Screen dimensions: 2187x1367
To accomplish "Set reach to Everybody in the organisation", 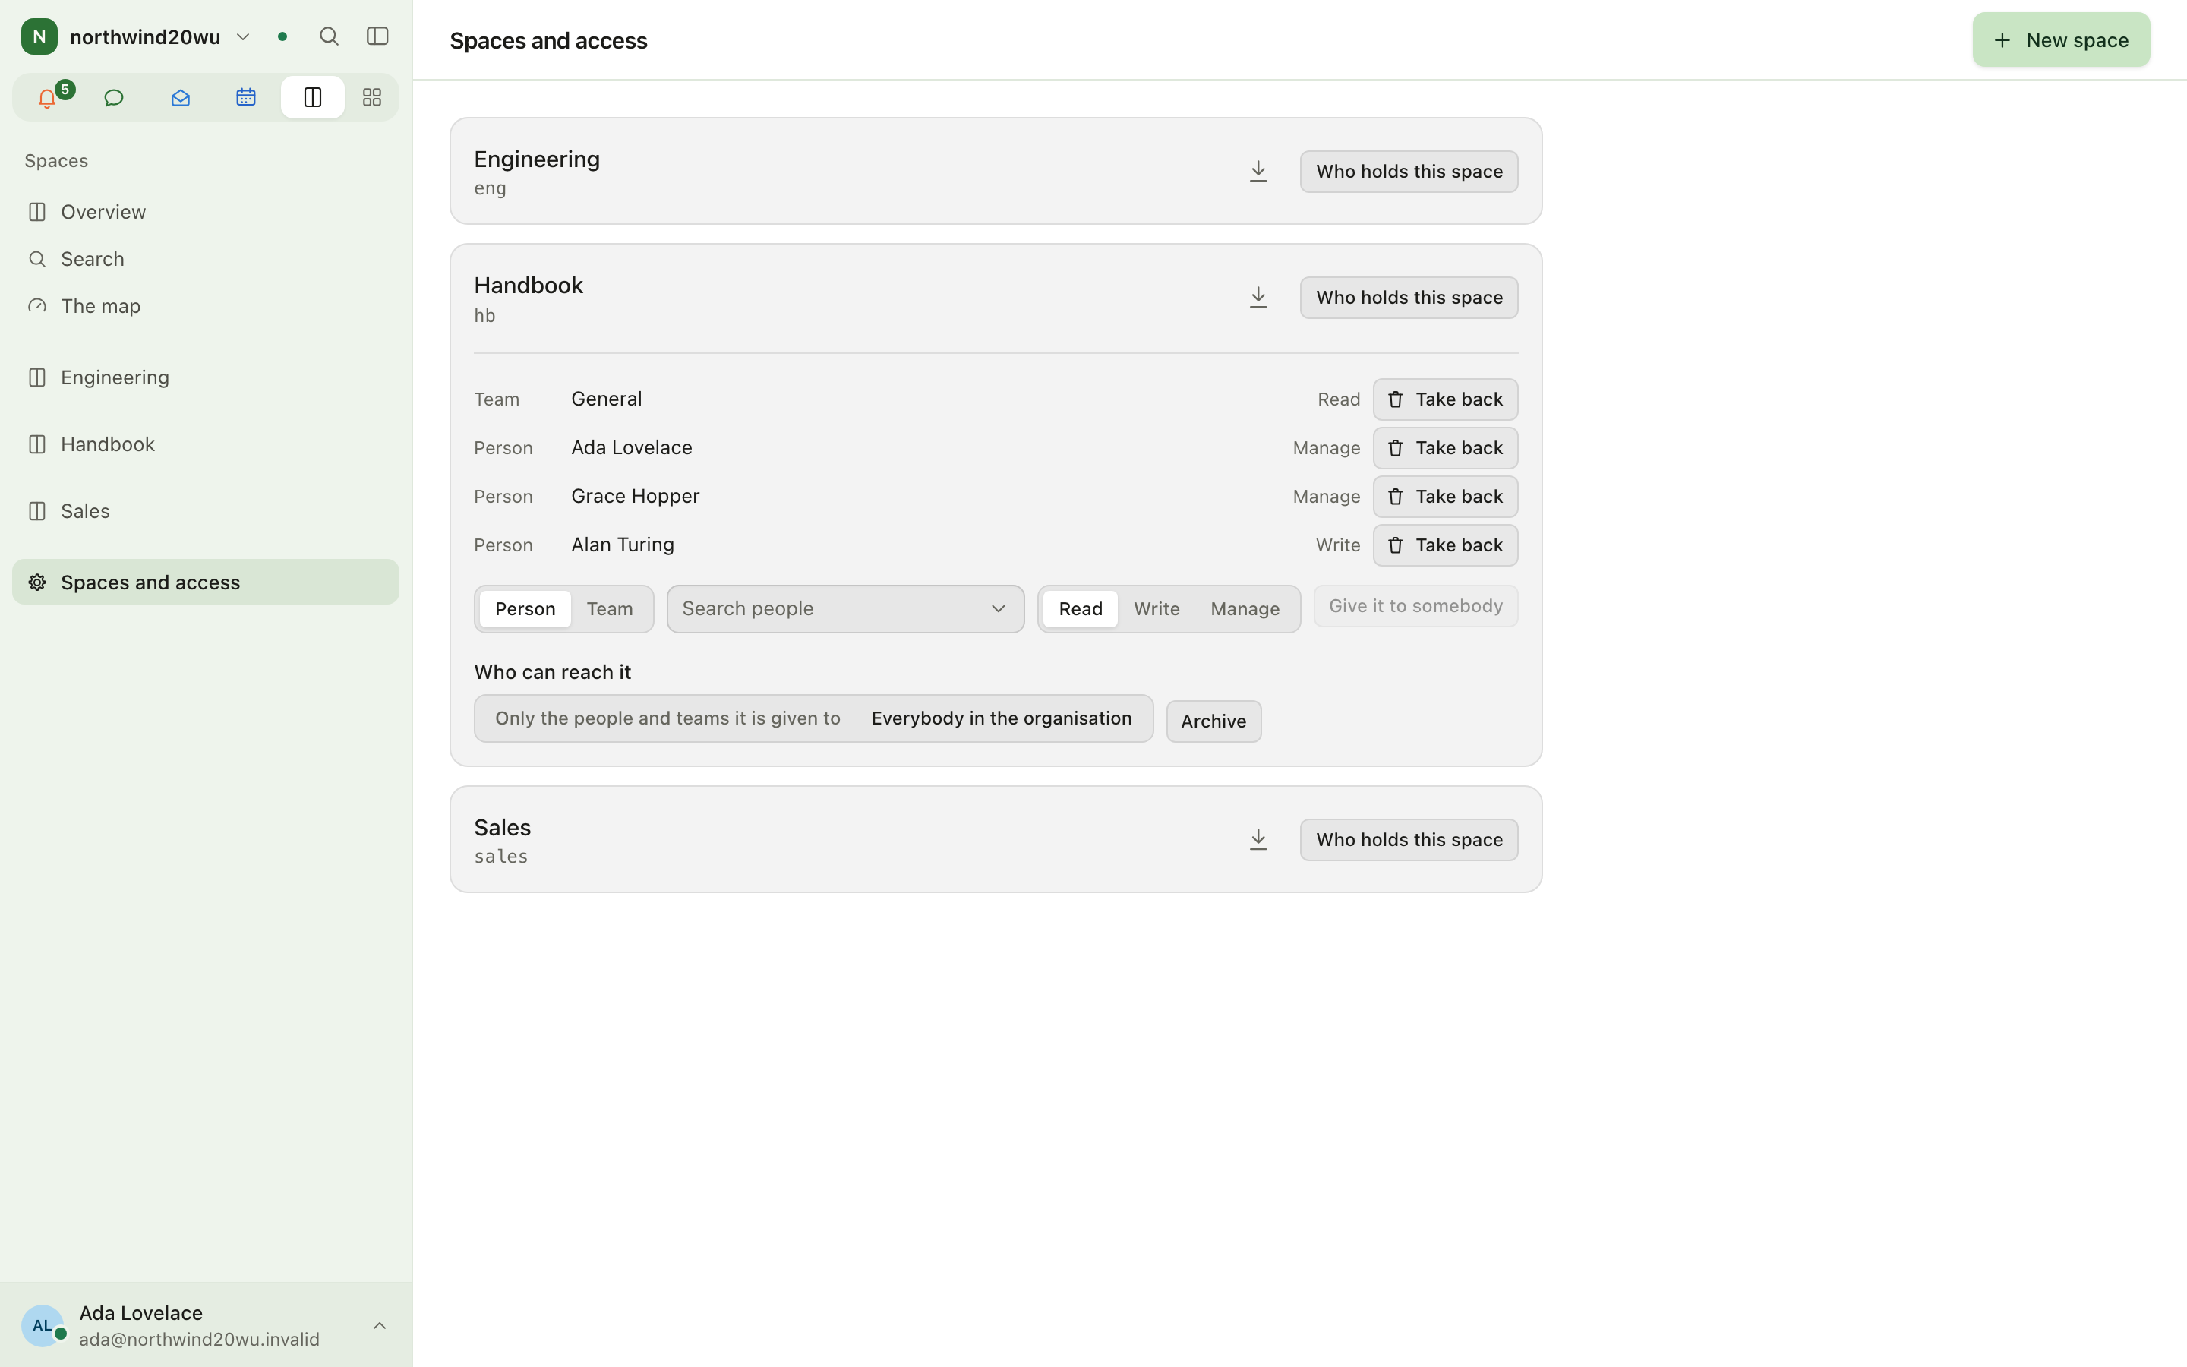I will click(x=1002, y=718).
